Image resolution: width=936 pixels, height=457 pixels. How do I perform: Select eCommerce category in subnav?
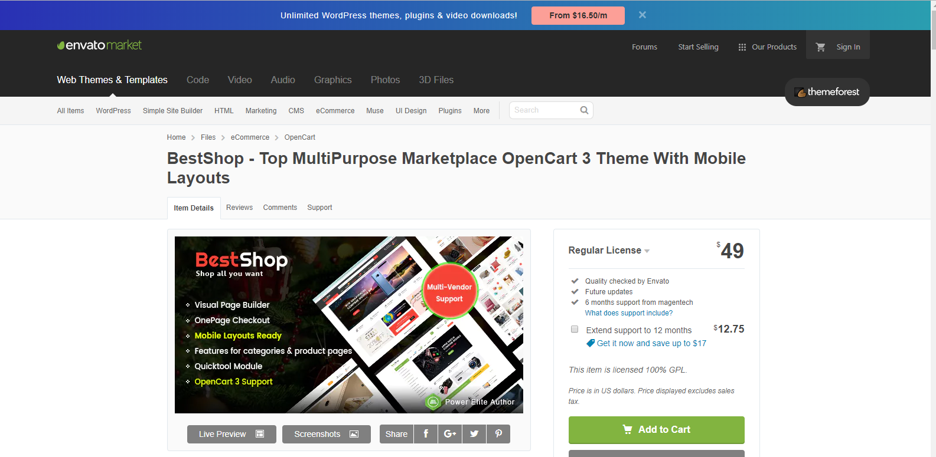coord(335,111)
